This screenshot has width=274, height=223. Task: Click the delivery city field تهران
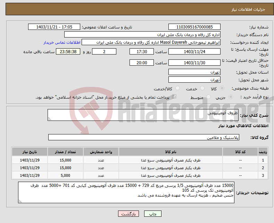[194, 80]
